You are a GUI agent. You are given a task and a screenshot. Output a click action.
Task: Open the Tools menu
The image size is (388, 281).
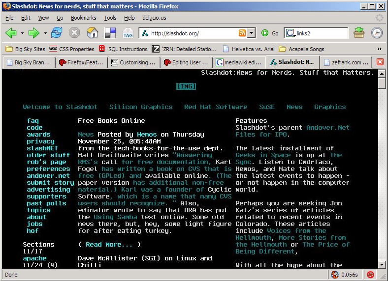coord(110,18)
